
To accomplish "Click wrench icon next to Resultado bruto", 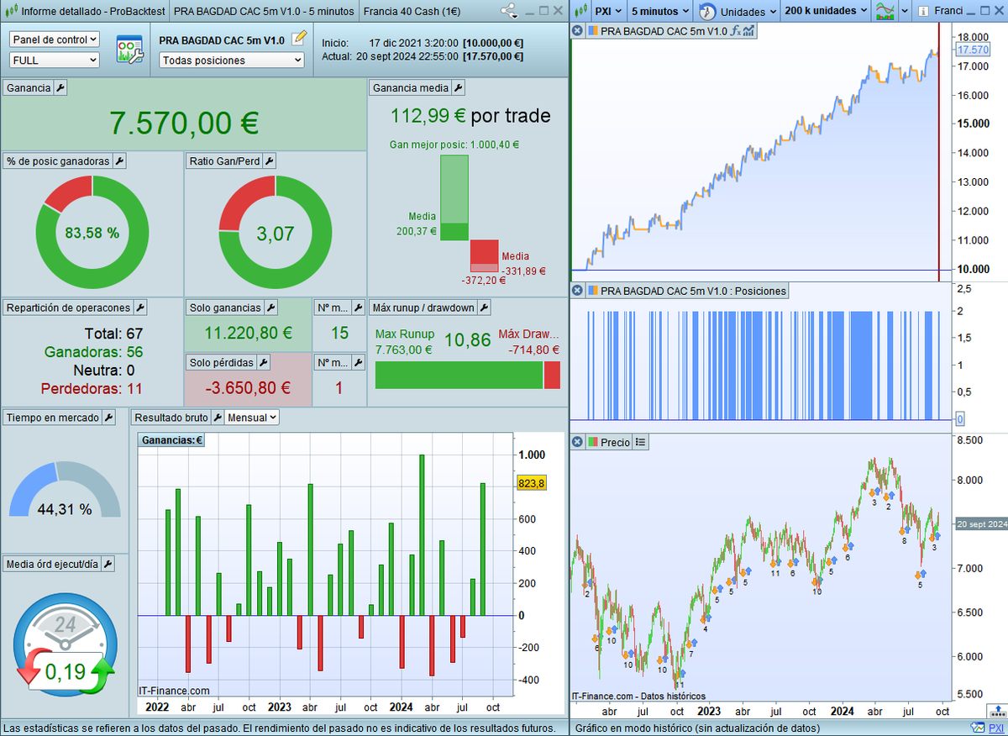I will tap(218, 418).
